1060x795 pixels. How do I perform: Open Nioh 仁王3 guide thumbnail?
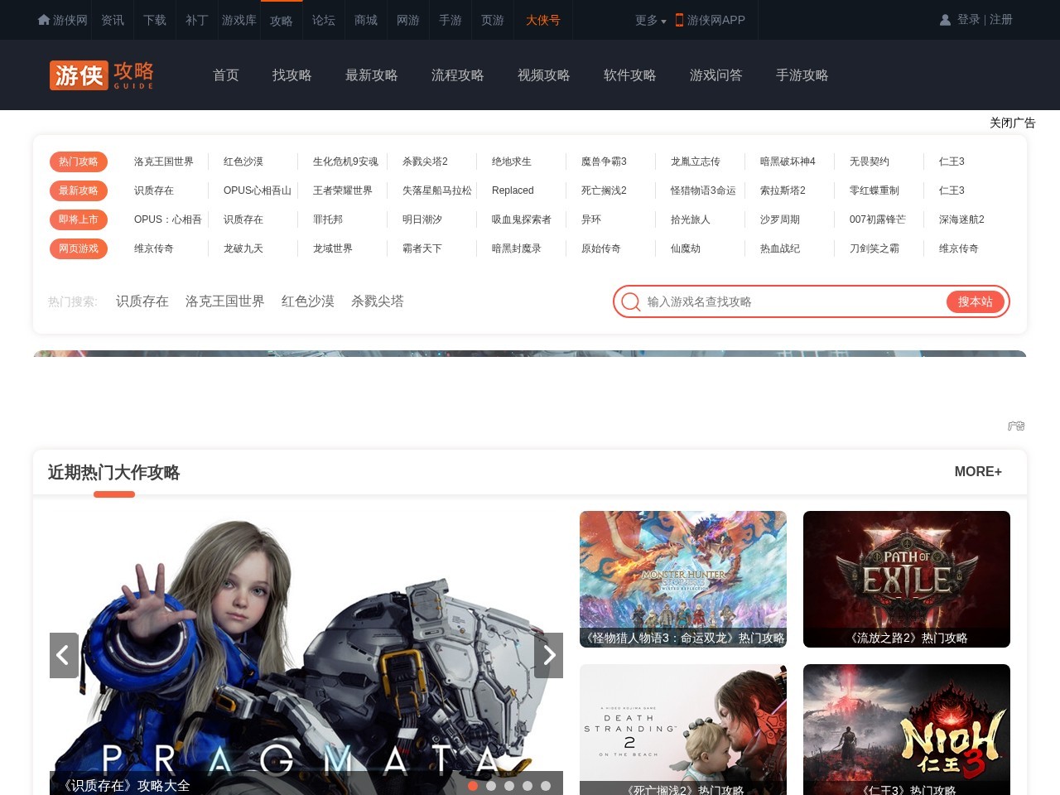907,730
